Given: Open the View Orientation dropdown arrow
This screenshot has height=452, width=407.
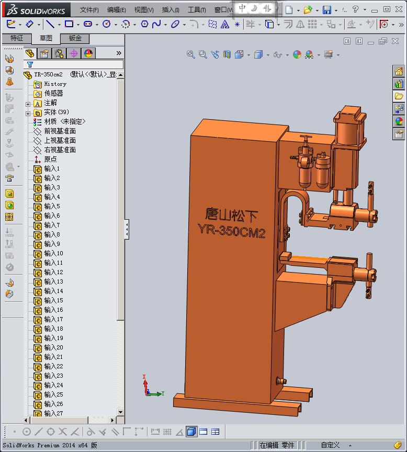Looking at the screenshot, I should click(248, 55).
